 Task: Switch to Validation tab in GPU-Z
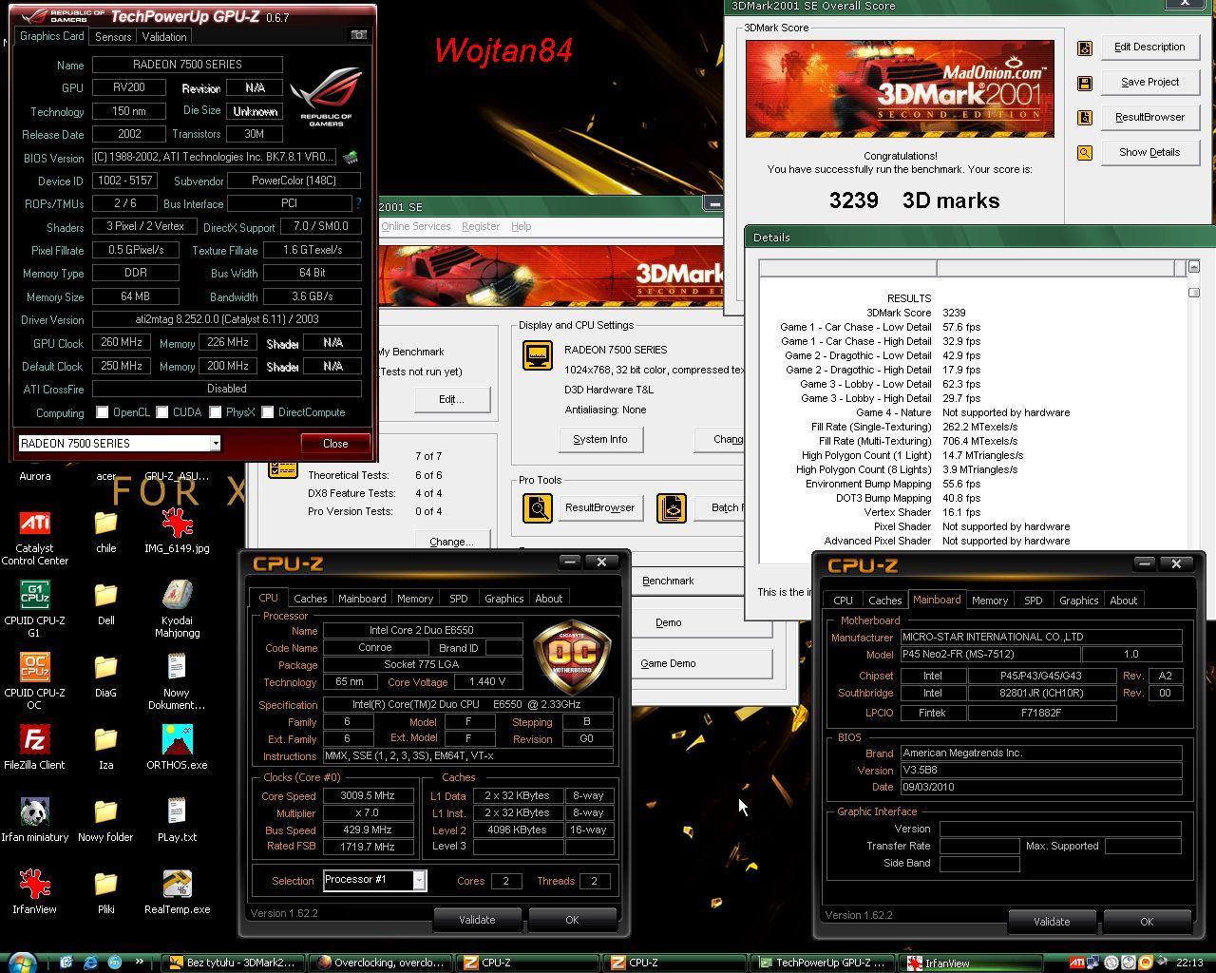point(164,36)
